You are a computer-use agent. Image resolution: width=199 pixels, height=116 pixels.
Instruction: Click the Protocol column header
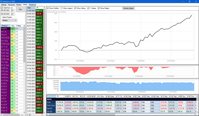pos(5,26)
